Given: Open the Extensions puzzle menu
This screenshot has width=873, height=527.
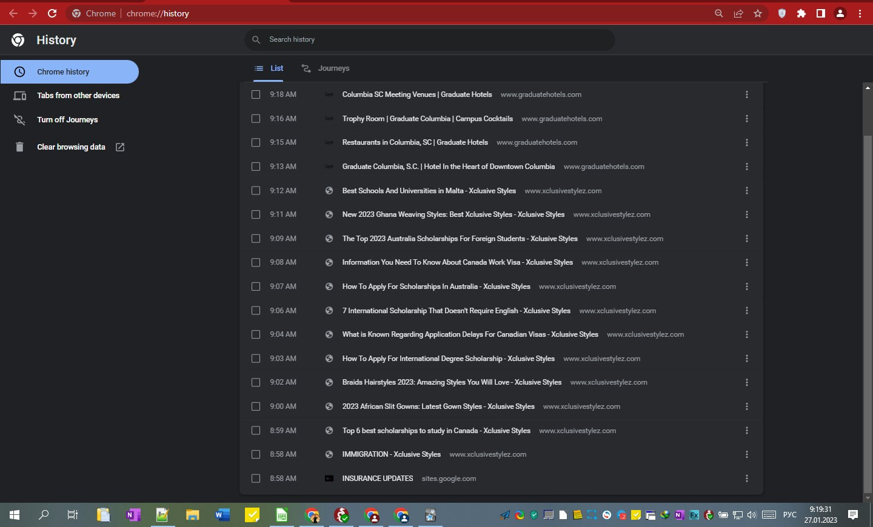Looking at the screenshot, I should click(801, 13).
